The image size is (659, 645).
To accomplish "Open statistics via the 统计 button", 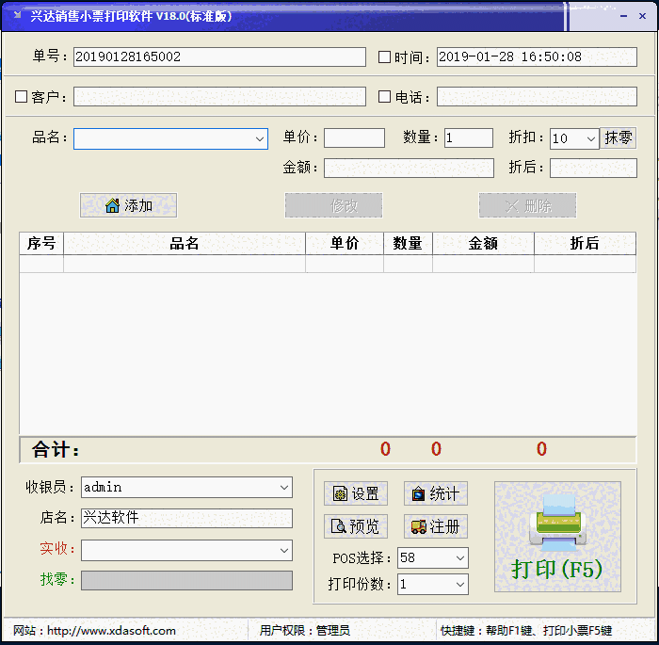I will [x=435, y=493].
